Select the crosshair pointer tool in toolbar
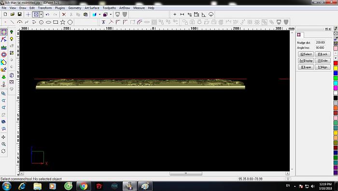Screen dimensions: 338x191 (28, 15)
